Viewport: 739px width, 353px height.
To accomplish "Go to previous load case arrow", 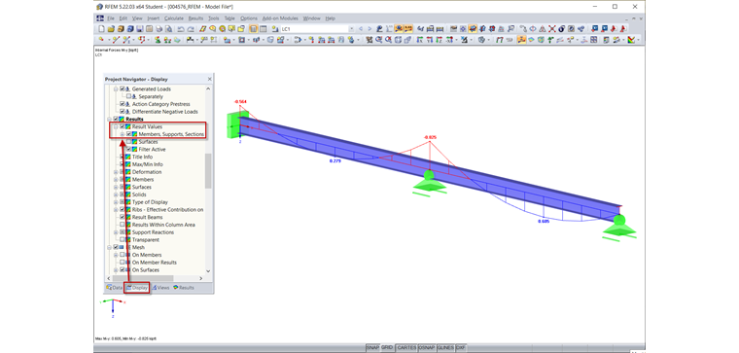I will point(361,29).
